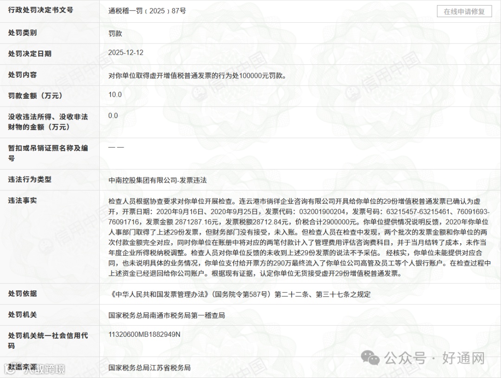
Task: Select the date 2025-12-12
Action: (126, 53)
